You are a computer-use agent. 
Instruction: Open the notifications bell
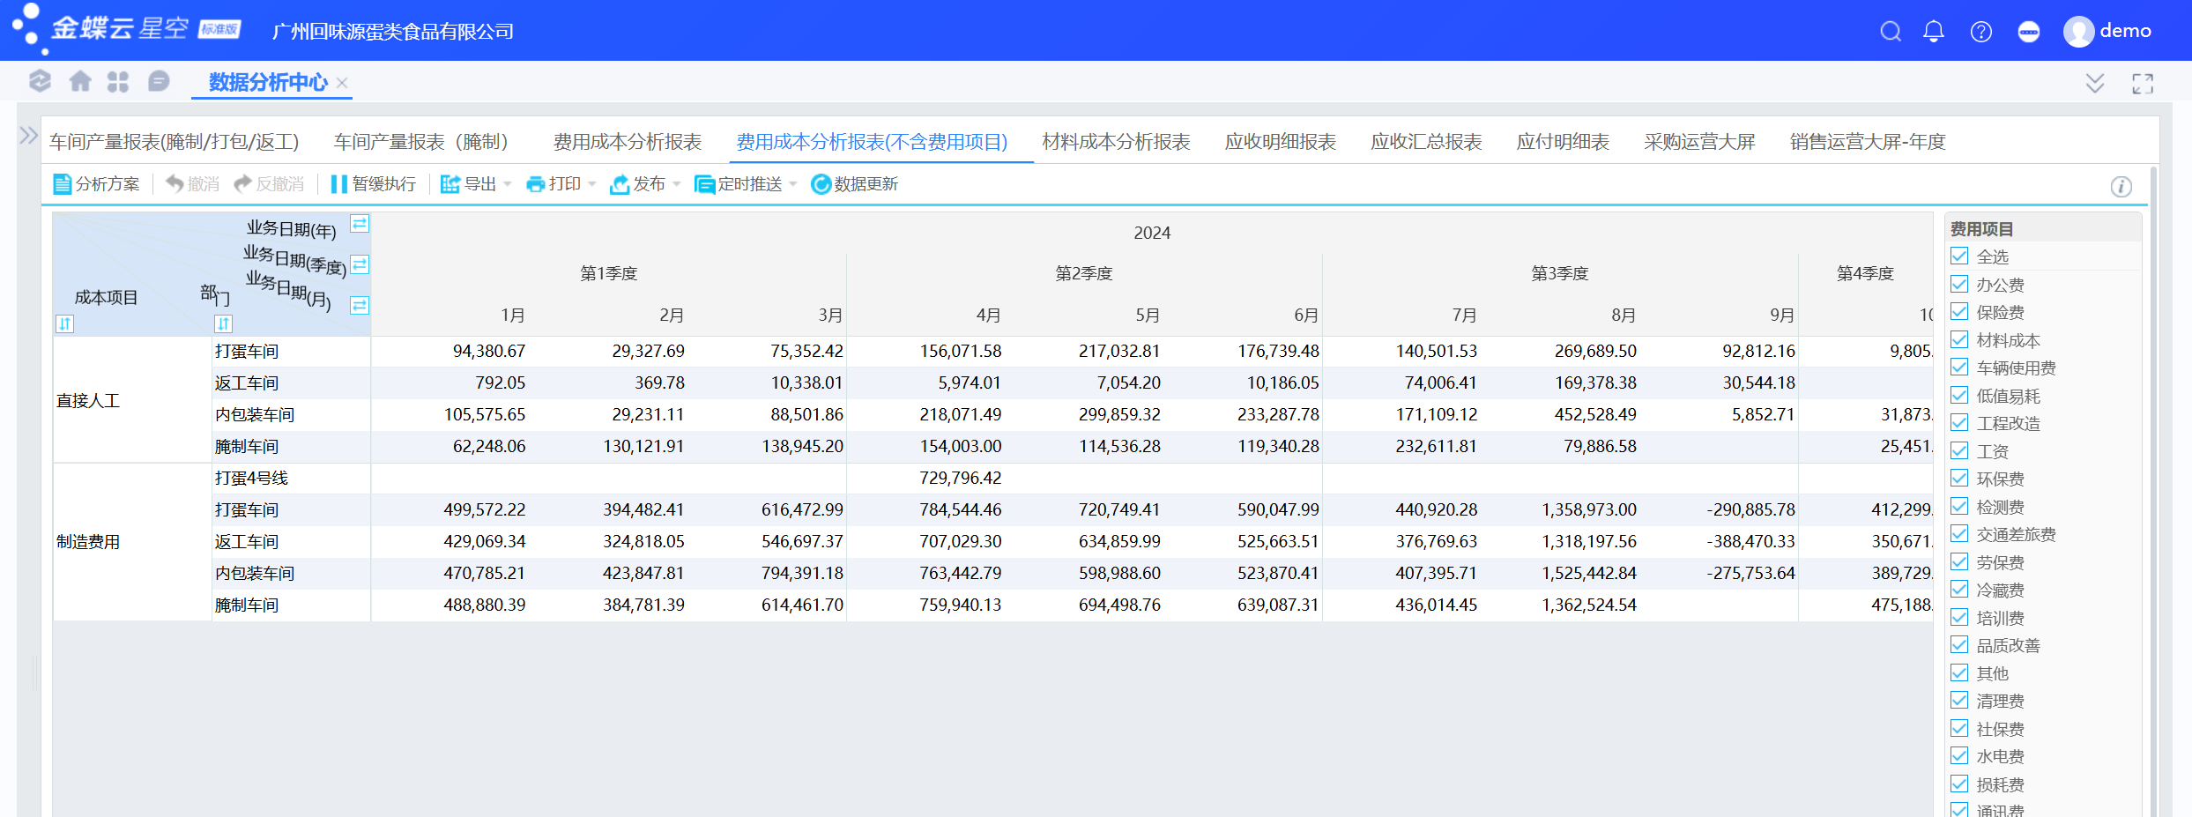pyautogui.click(x=1934, y=32)
